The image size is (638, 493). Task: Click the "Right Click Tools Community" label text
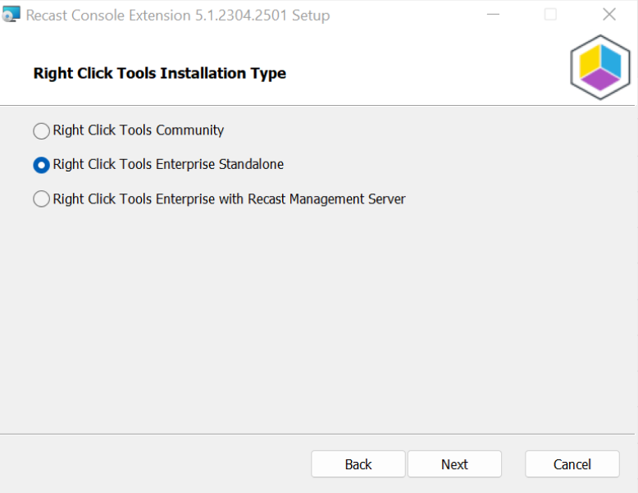[138, 130]
